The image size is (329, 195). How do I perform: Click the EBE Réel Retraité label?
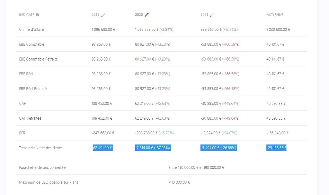point(33,89)
